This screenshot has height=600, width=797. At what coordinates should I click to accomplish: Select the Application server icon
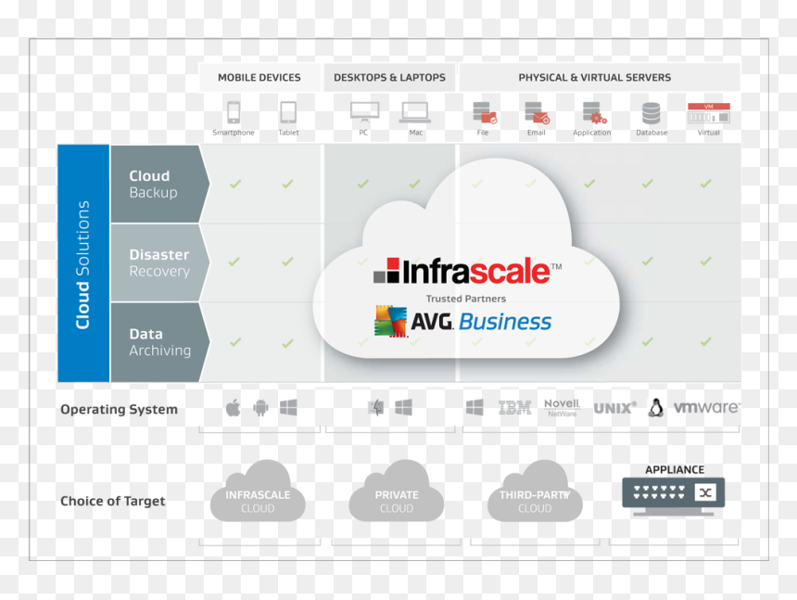coord(594,112)
